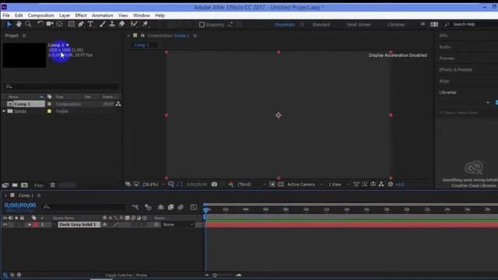498x280 pixels.
Task: Switch to the Libraries workspace
Action: (396, 24)
